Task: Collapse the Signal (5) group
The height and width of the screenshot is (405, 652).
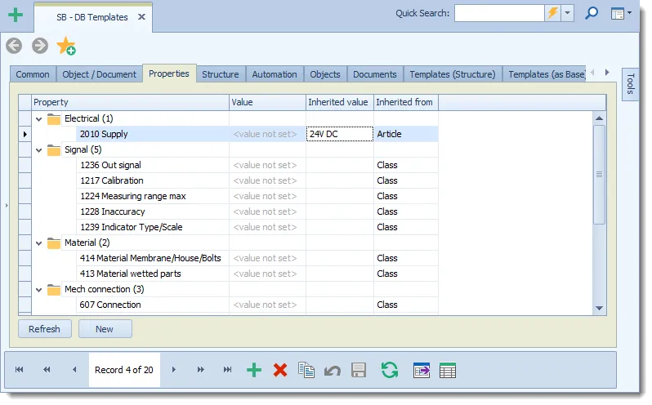Action: pos(38,150)
